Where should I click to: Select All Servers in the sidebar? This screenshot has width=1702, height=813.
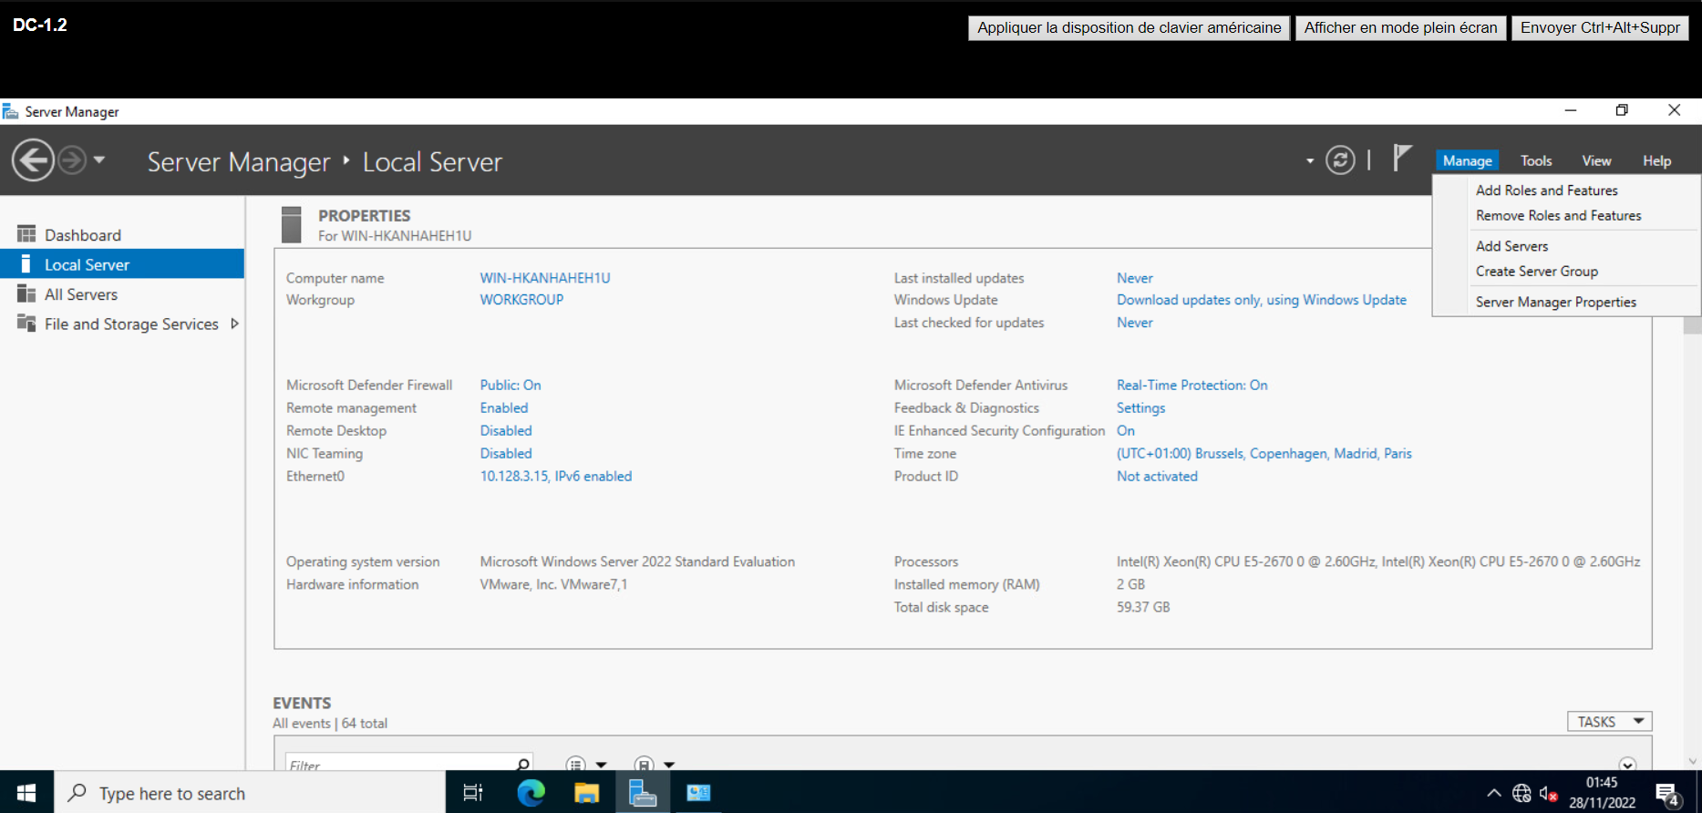[122, 294]
